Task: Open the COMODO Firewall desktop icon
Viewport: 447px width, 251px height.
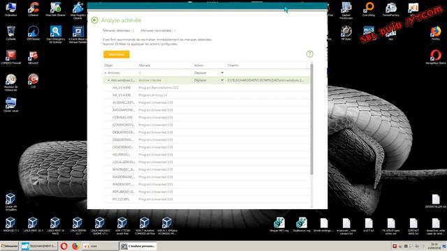Action: 11,57
